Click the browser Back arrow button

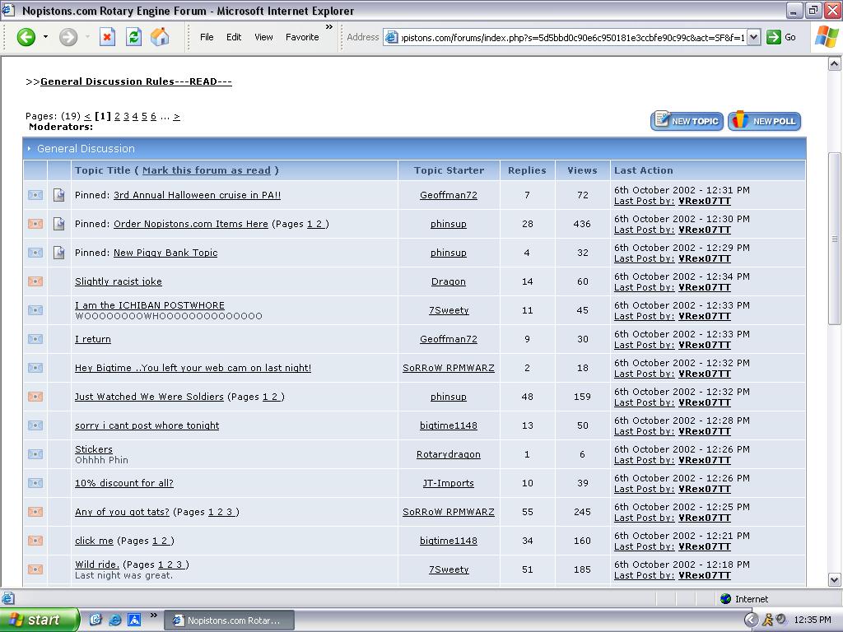click(26, 37)
